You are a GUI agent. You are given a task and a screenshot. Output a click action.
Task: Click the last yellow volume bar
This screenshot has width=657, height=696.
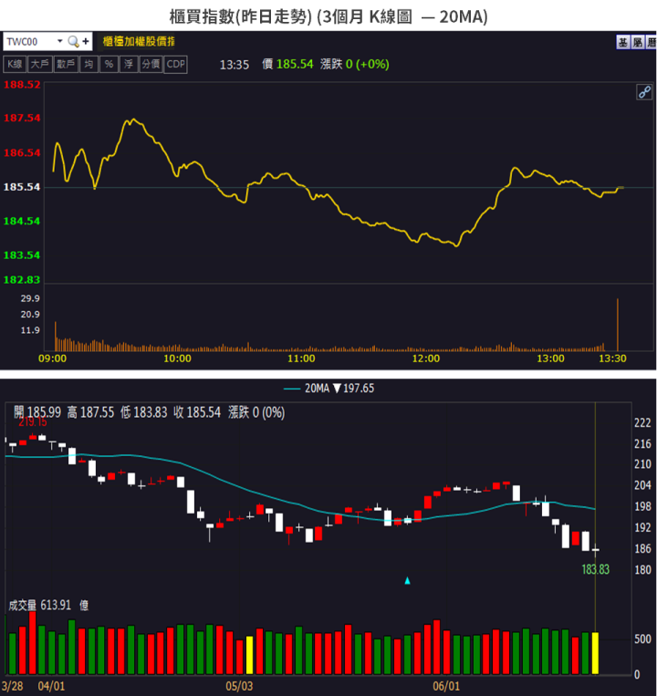click(596, 652)
